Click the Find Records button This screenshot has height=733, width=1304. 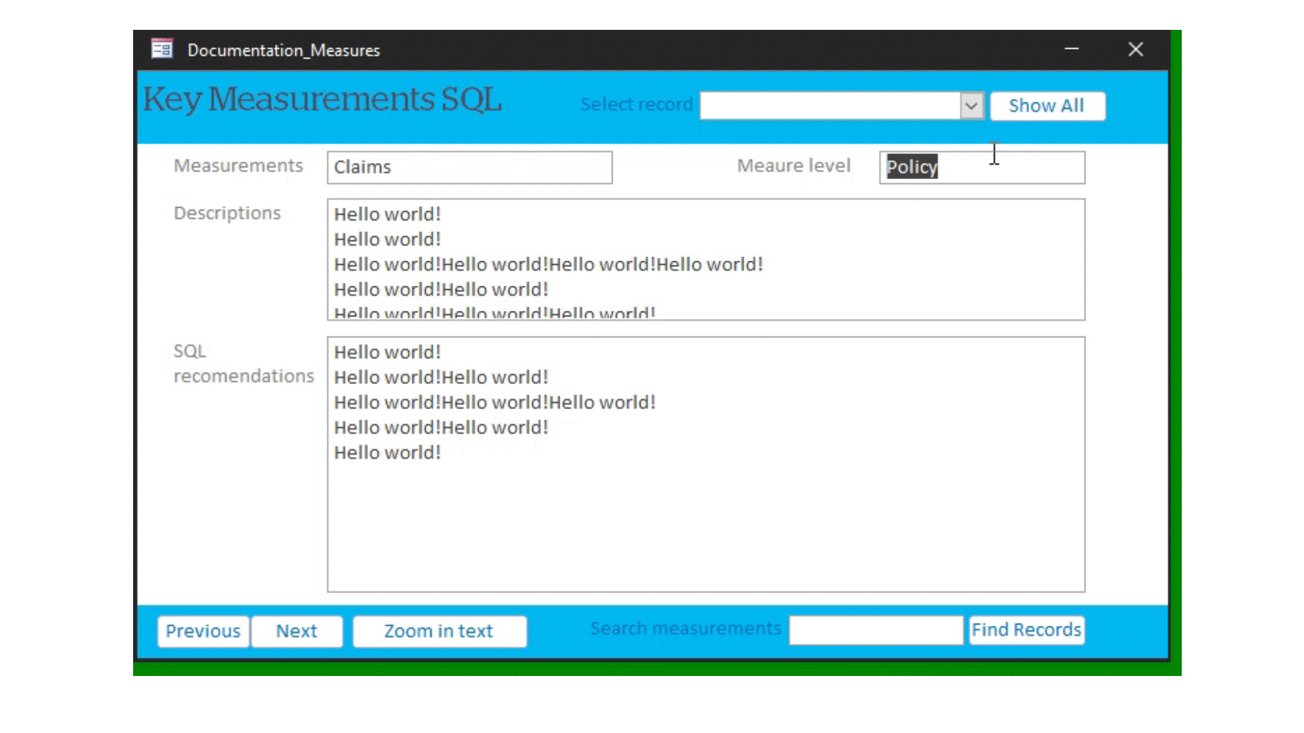pyautogui.click(x=1026, y=630)
